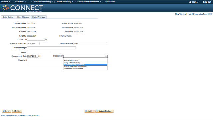Click the Add button
This screenshot has height=120, width=213.
click(89, 111)
